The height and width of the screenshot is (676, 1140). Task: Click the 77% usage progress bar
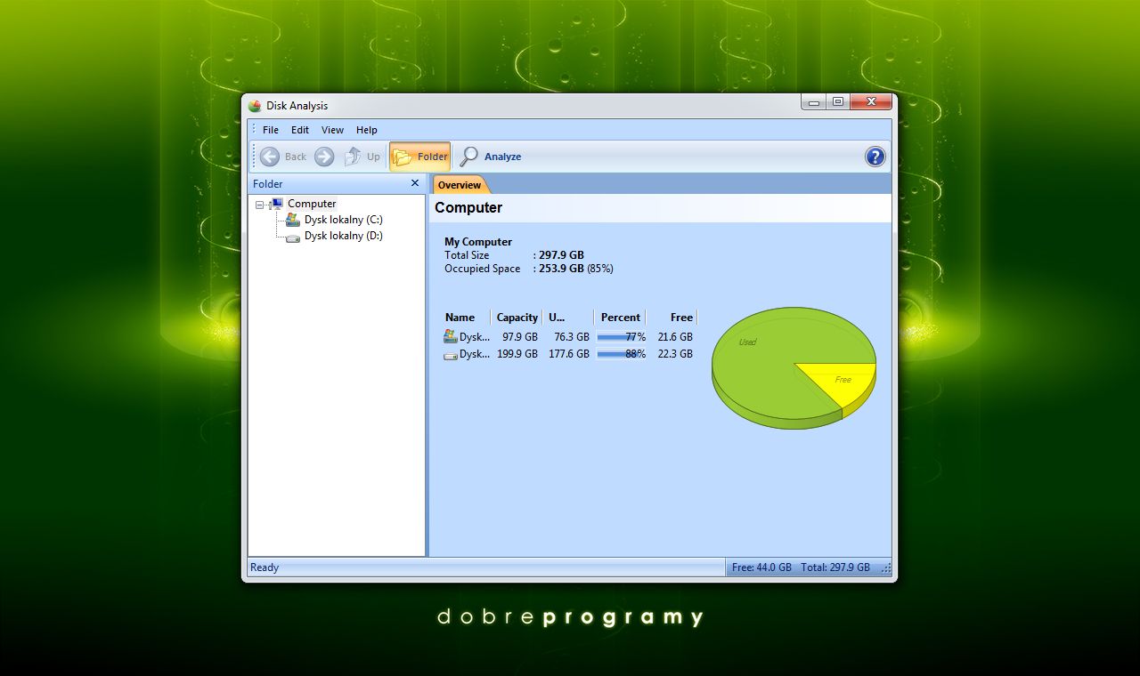[x=621, y=337]
